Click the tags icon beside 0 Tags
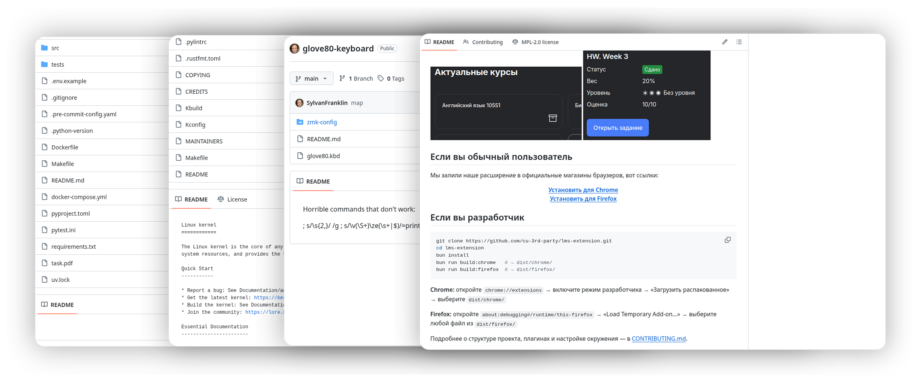Screen dimensions: 918x382 pos(381,78)
